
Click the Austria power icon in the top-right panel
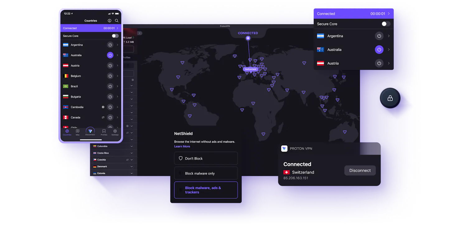pos(379,63)
